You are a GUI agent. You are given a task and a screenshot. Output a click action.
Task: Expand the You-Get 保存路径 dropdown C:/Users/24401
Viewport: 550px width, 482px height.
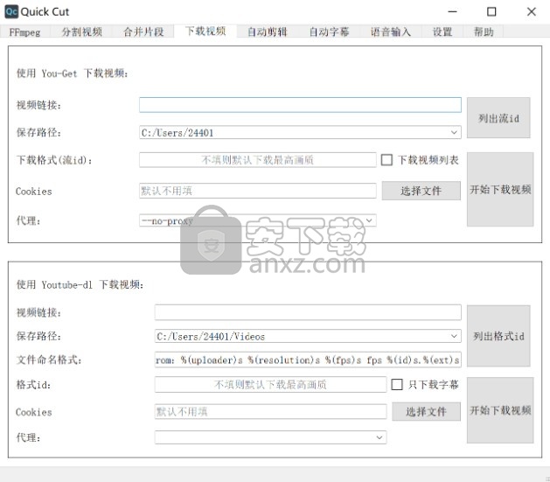tap(300, 133)
